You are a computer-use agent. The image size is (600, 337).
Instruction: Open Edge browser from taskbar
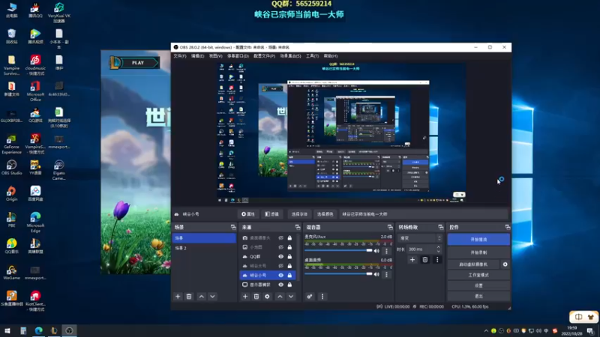[39, 330]
